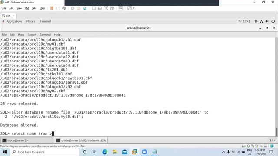Open terminal window Help menu

(x=57, y=35)
